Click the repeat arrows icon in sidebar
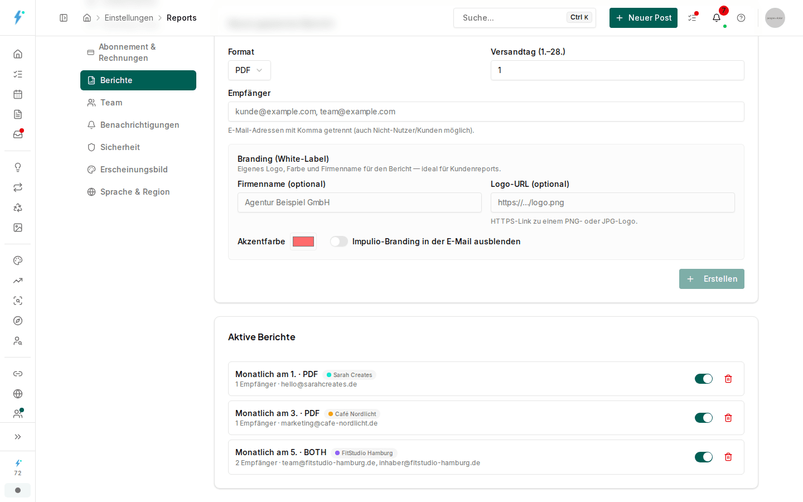Viewport: 803px width, 502px height. (x=18, y=187)
